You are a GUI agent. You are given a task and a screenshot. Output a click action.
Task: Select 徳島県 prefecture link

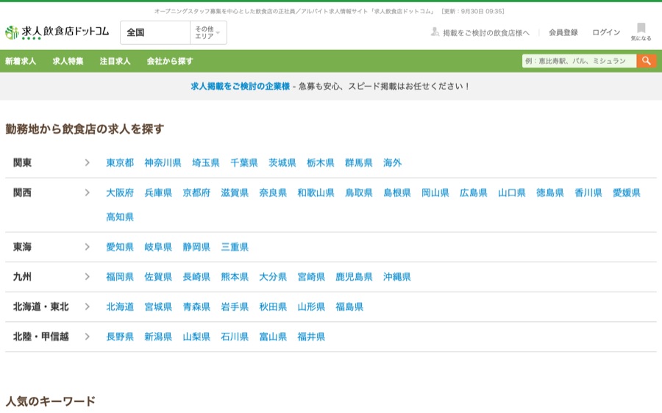[550, 193]
